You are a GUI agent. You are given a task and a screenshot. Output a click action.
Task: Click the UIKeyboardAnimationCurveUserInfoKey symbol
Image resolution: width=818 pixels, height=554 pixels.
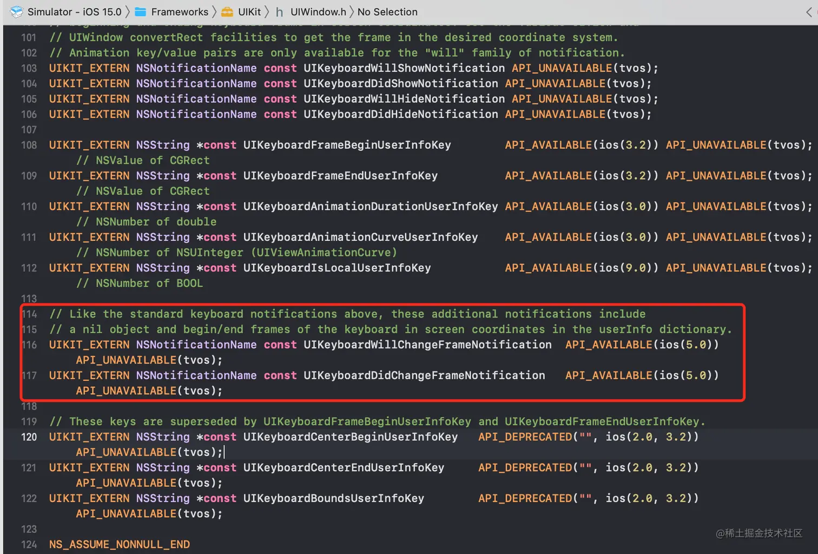360,238
